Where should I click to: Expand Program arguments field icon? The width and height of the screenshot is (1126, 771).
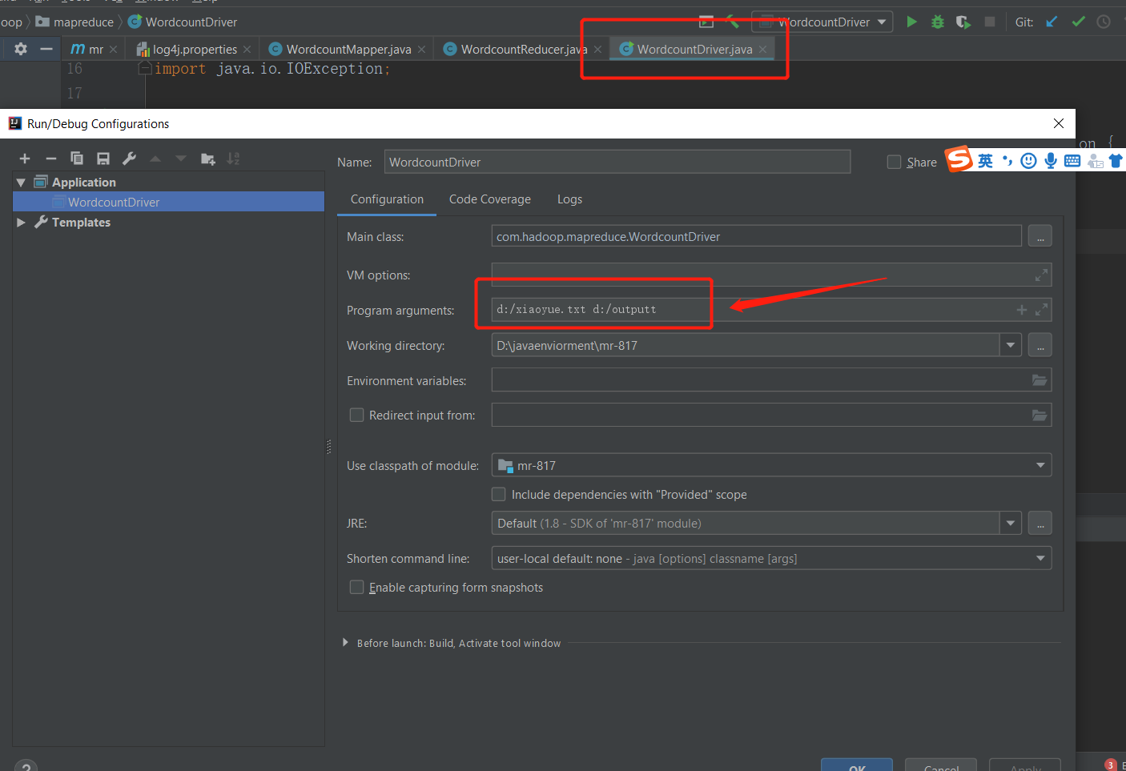pos(1041,310)
